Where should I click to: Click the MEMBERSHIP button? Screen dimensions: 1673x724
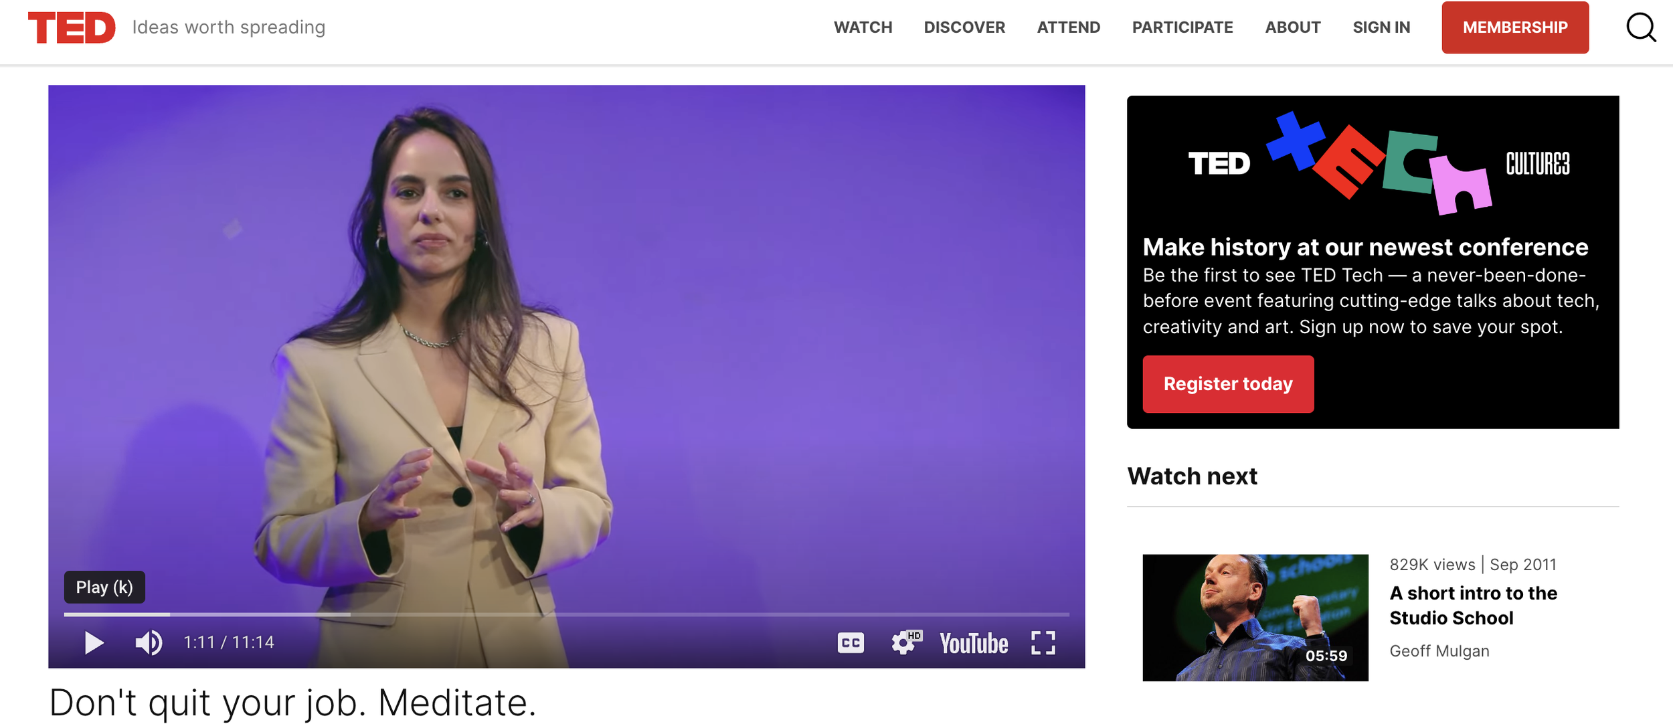pyautogui.click(x=1515, y=27)
